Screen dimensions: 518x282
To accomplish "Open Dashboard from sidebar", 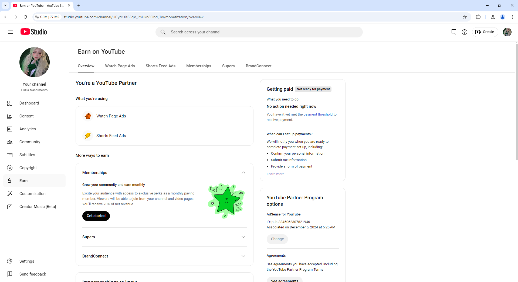I will [x=35, y=103].
